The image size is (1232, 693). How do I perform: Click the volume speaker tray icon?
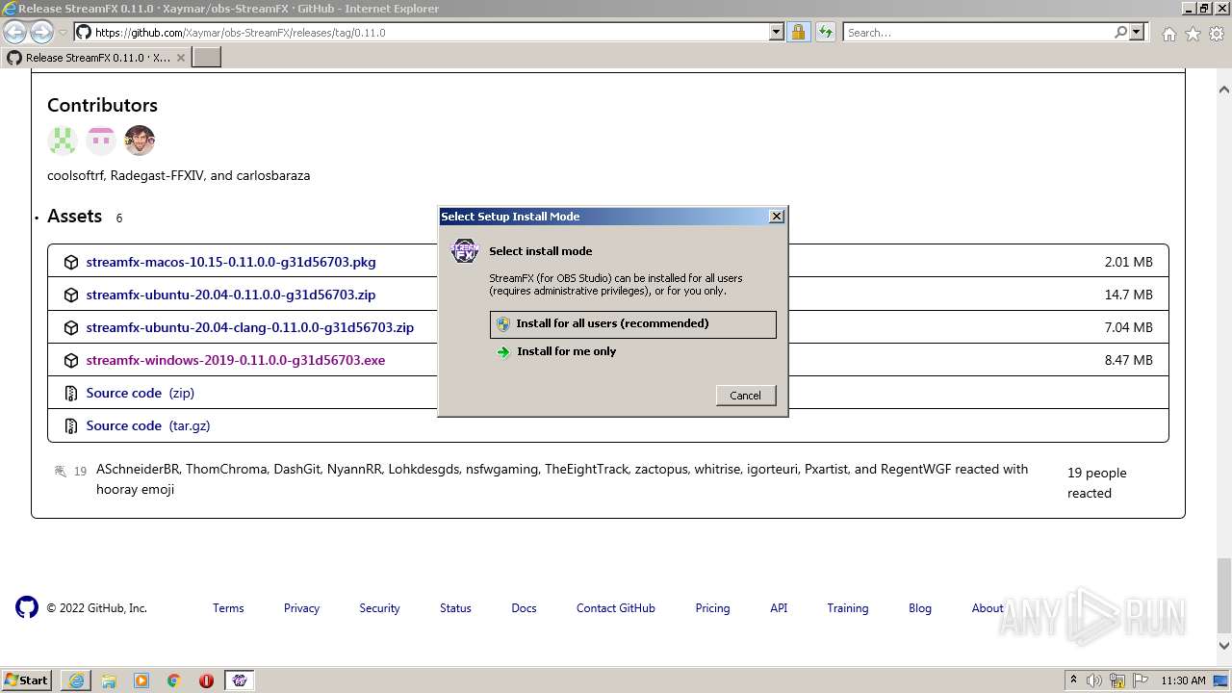tap(1094, 680)
